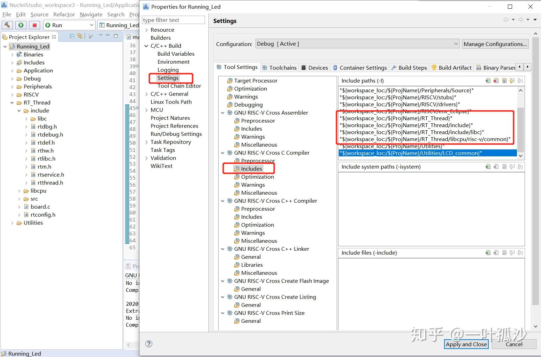Select the Debugging tool setting
Image resolution: width=541 pixels, height=357 pixels.
click(248, 104)
